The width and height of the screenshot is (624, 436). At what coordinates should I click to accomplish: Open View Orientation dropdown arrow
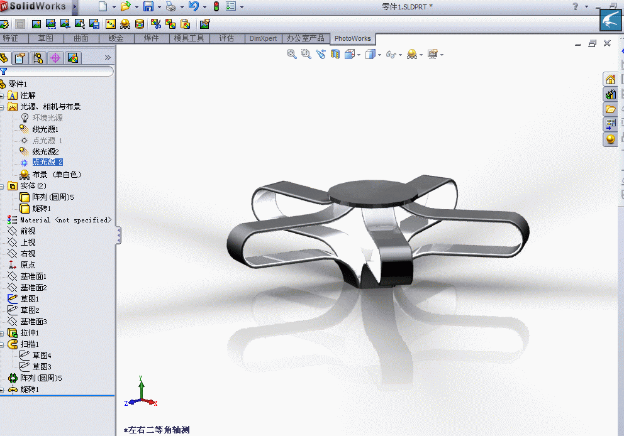[359, 55]
